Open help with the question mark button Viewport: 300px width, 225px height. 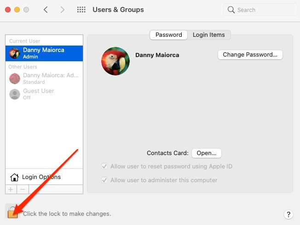click(288, 214)
